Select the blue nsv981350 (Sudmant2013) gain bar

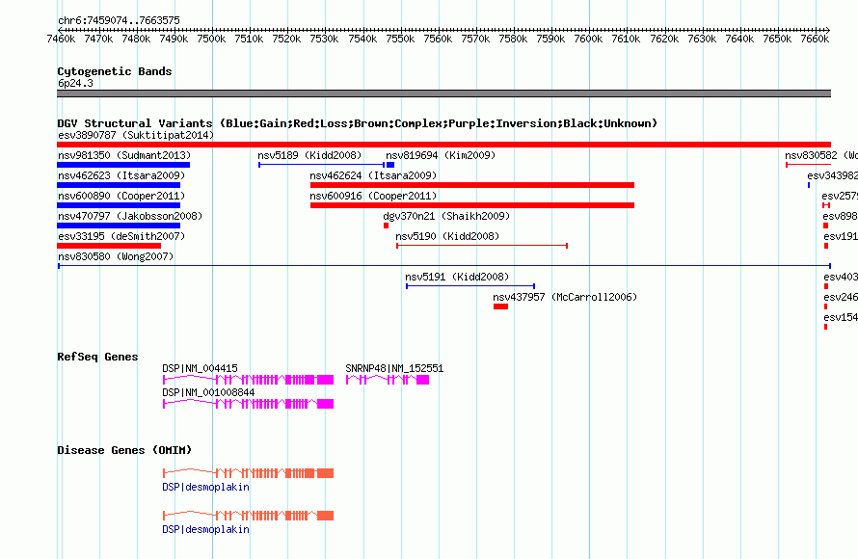coord(123,165)
